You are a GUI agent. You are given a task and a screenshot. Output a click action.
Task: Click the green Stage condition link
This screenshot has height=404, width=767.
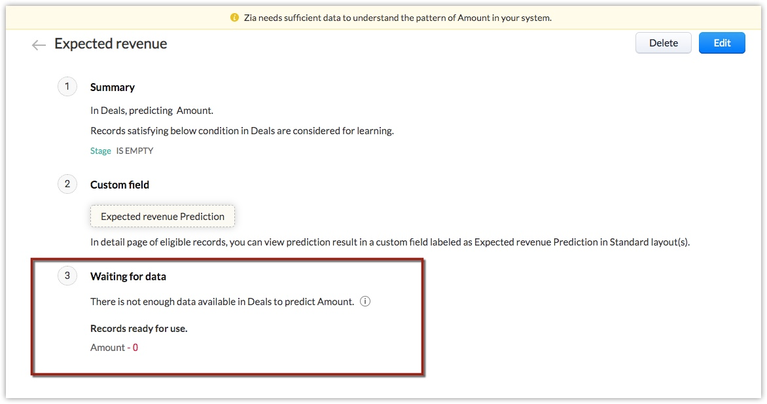pyautogui.click(x=101, y=151)
